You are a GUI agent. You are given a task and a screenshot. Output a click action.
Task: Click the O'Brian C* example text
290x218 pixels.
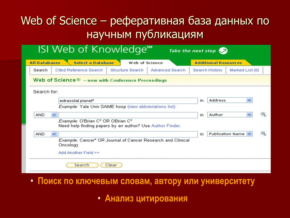[106, 121]
